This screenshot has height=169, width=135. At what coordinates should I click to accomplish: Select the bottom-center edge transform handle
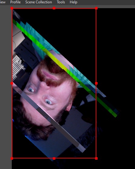point(54,158)
